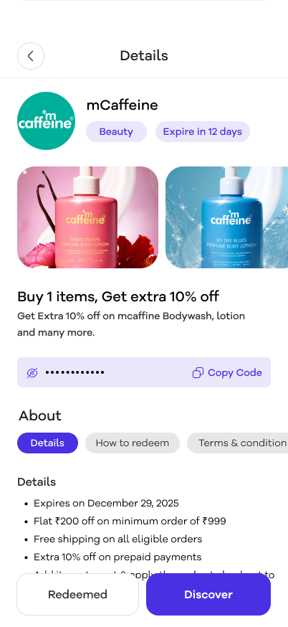The height and width of the screenshot is (627, 288).
Task: Open the pink Sweet Escape lotion image
Action: (x=87, y=217)
